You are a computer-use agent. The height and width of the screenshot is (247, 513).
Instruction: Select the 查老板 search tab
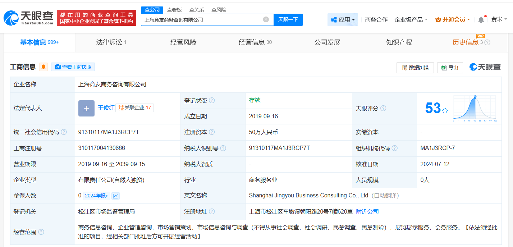[174, 10]
